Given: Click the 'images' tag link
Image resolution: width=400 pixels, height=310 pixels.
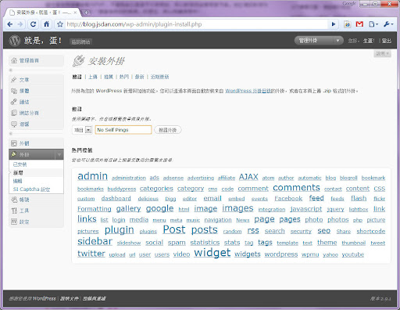Looking at the screenshot, I should tap(237, 208).
